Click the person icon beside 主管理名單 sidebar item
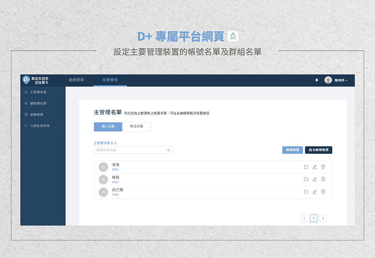 coord(26,92)
